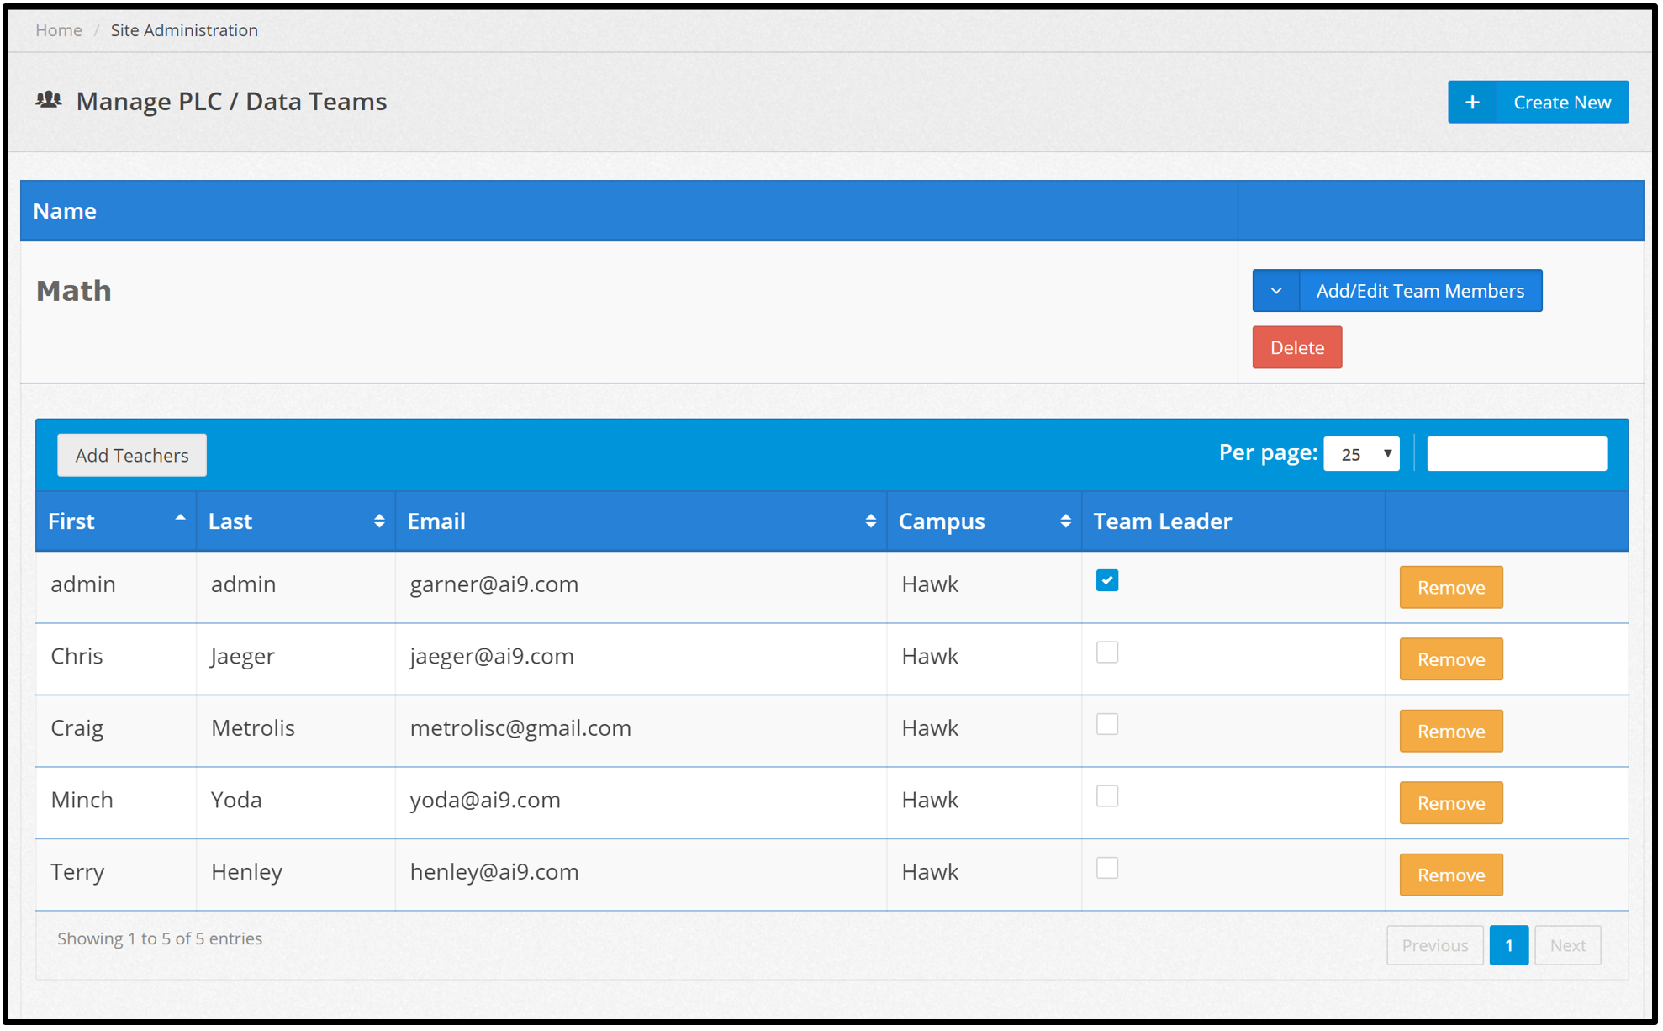
Task: Click Add/Edit Team Members button
Action: click(1419, 291)
